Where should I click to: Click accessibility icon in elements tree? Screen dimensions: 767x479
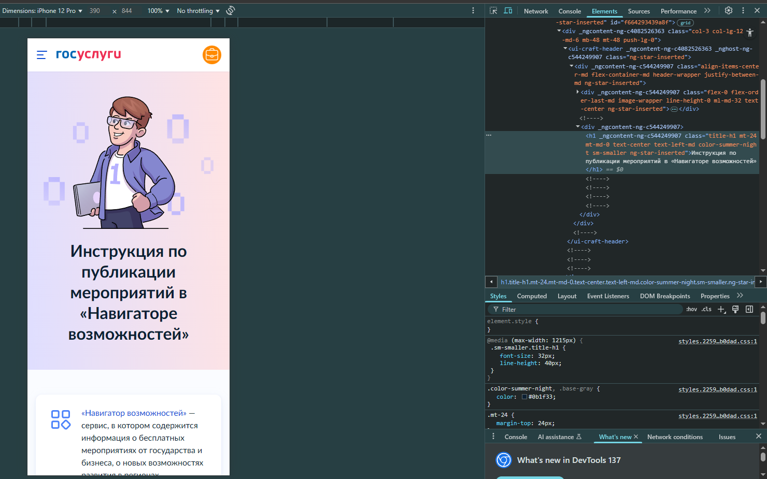pyautogui.click(x=749, y=32)
